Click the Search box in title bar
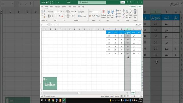 (x=92, y=2)
